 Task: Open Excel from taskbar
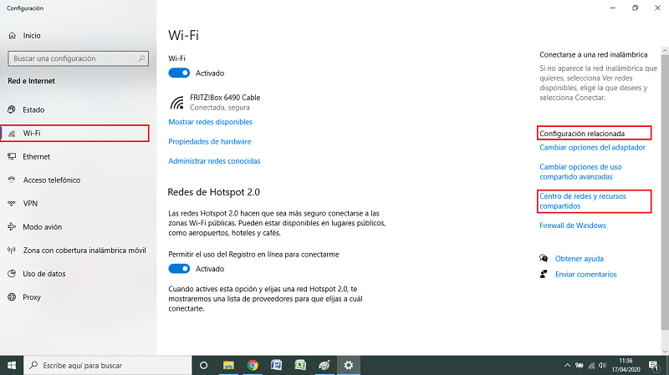(x=300, y=365)
